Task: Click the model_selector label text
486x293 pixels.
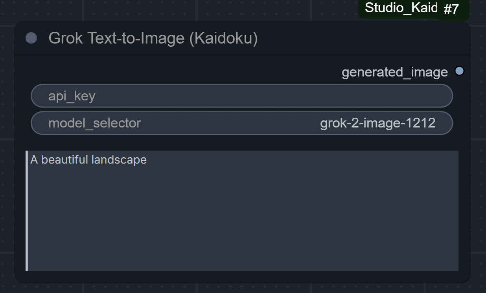Action: pyautogui.click(x=94, y=123)
